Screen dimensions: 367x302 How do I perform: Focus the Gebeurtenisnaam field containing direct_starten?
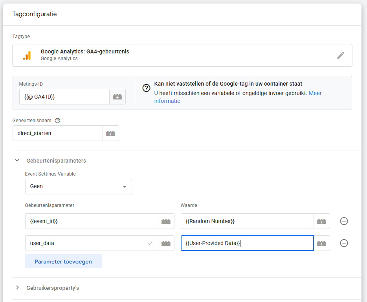57,133
